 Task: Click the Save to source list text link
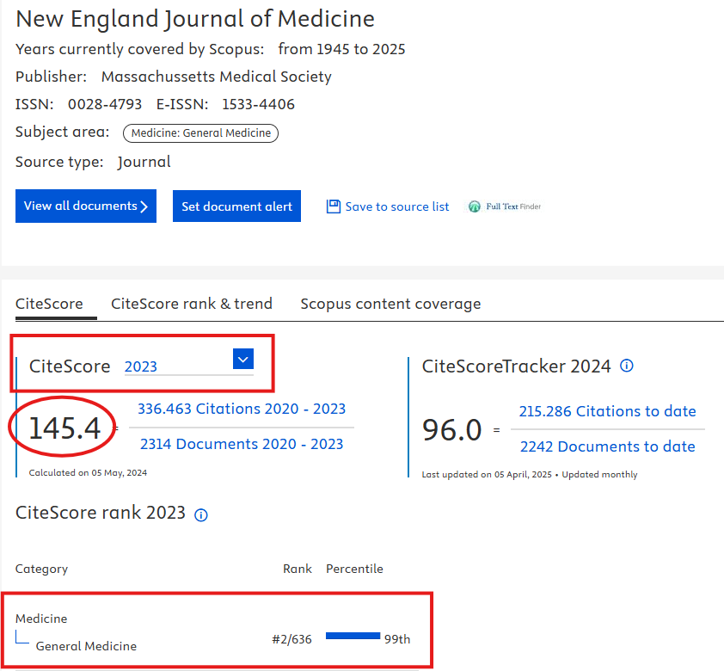(397, 206)
